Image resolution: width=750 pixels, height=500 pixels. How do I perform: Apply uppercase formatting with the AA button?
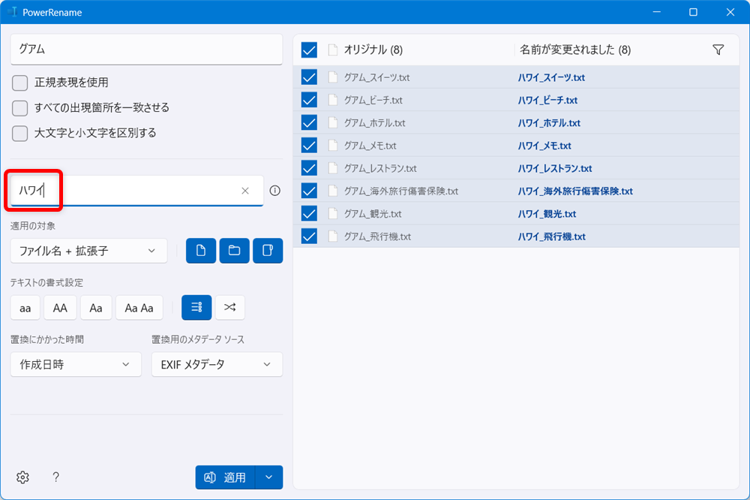60,307
